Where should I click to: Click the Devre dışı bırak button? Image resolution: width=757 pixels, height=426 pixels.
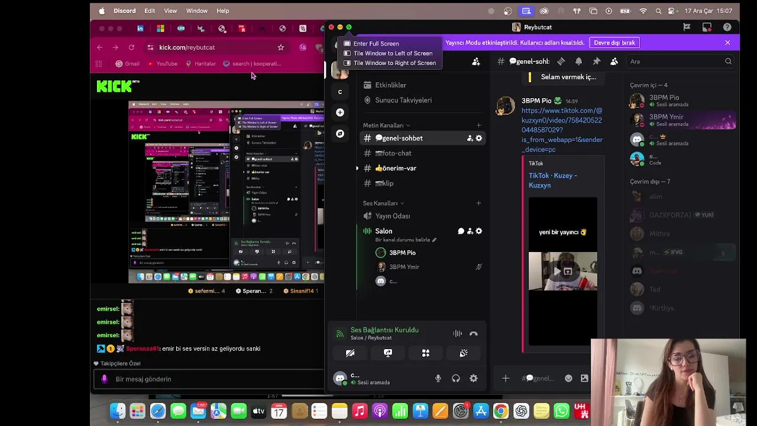(614, 43)
